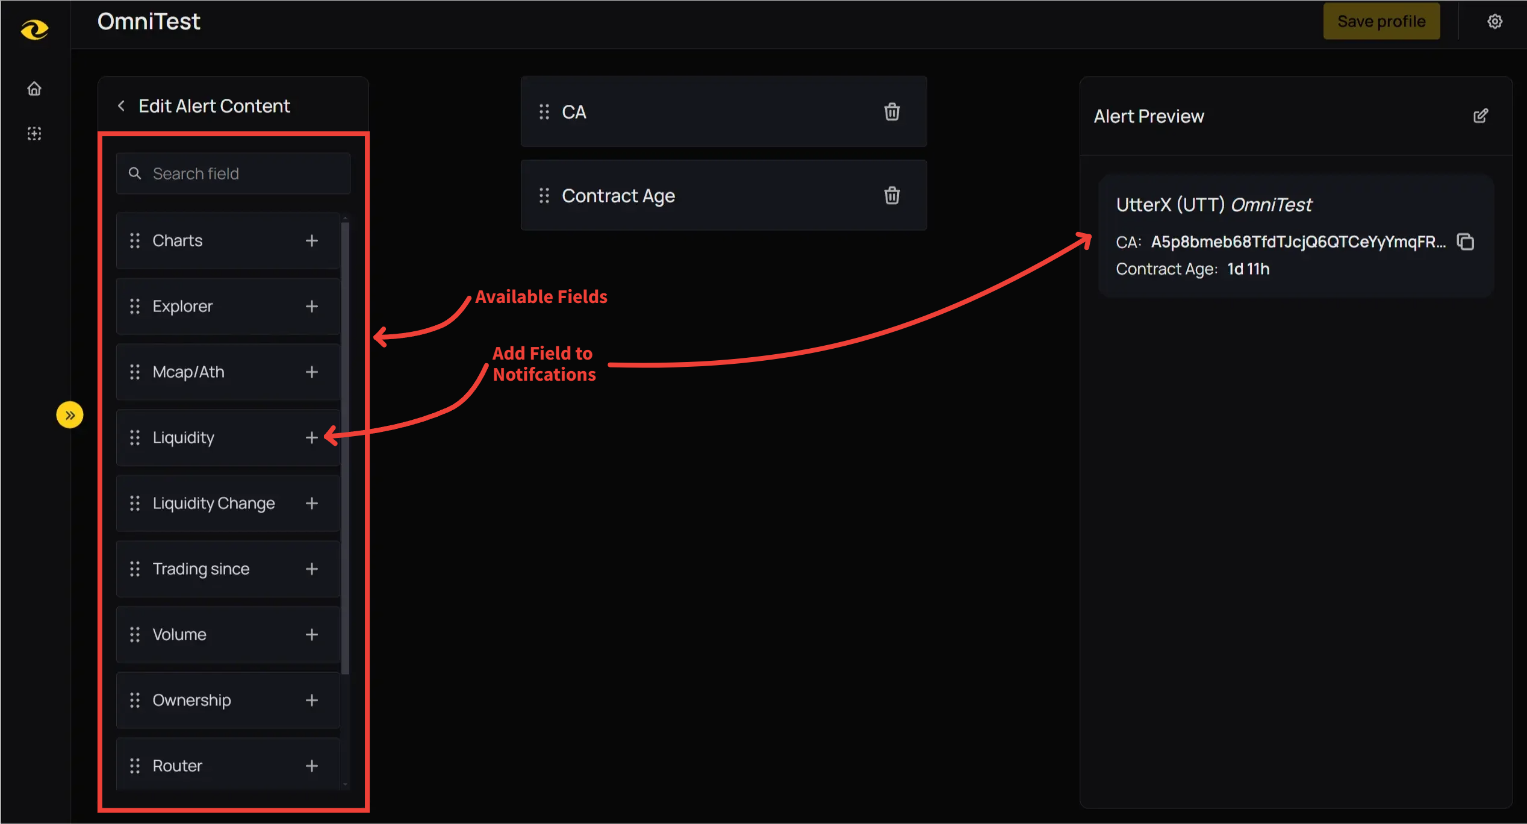Edit the Alert Preview
The width and height of the screenshot is (1527, 824).
click(1481, 116)
